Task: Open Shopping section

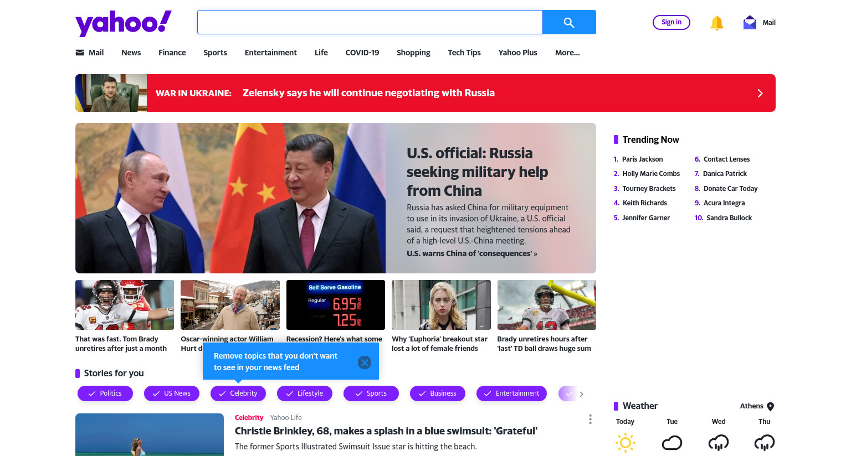Action: (x=413, y=53)
